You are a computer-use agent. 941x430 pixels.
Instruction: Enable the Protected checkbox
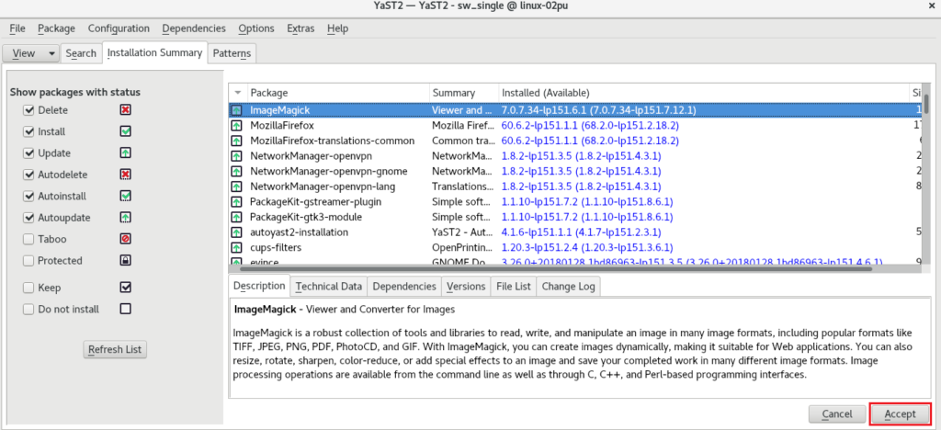click(x=28, y=261)
